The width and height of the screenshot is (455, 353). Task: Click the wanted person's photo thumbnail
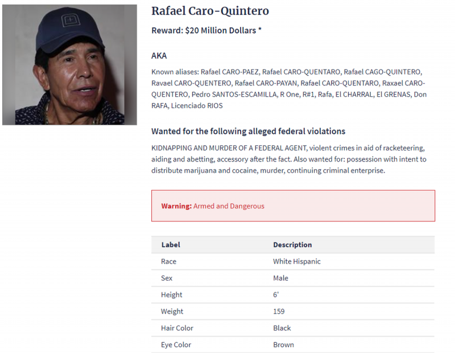(x=69, y=65)
